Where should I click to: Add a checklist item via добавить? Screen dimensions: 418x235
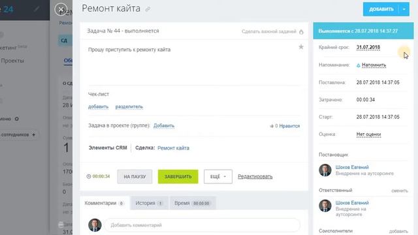(98, 106)
